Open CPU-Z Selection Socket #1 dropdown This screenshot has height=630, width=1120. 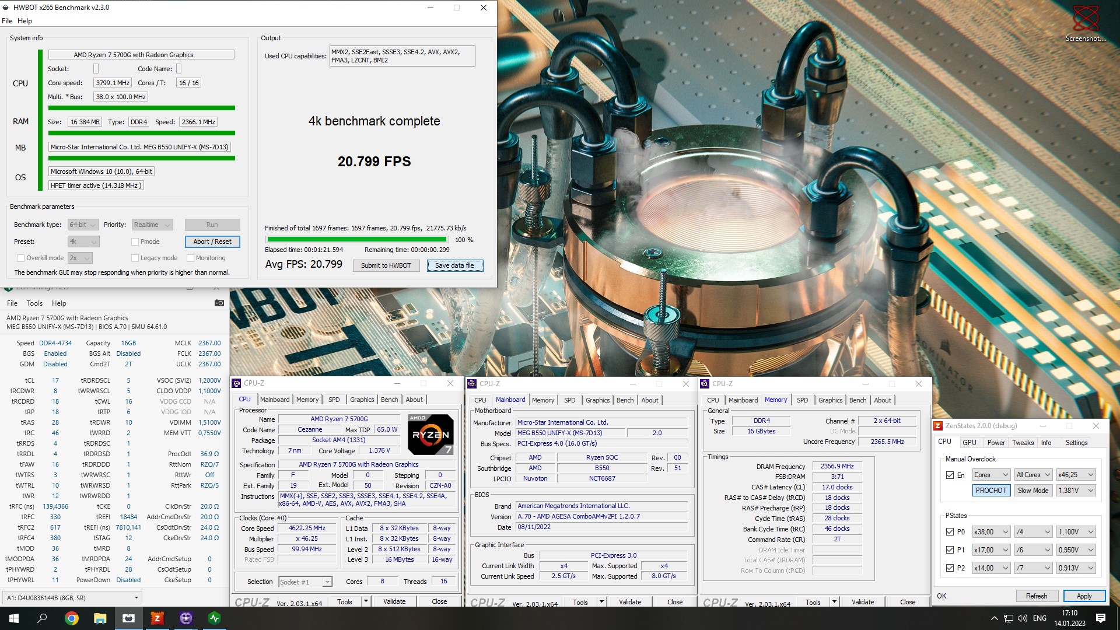pyautogui.click(x=305, y=582)
